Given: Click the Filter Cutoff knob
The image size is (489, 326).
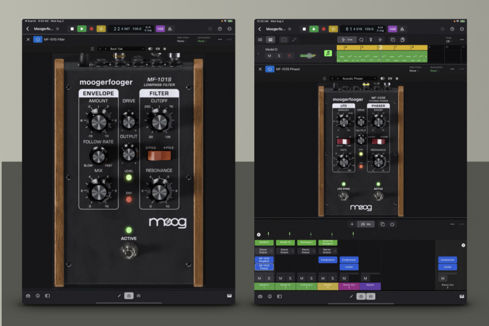Looking at the screenshot, I should (x=159, y=121).
